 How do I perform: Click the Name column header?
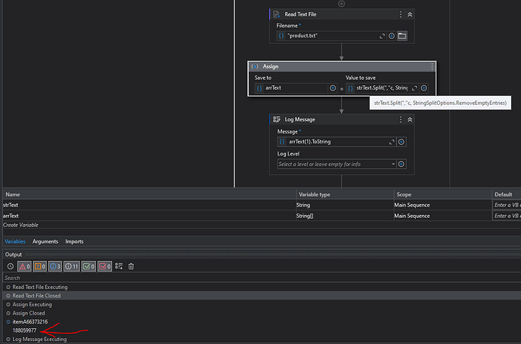pyautogui.click(x=150, y=195)
